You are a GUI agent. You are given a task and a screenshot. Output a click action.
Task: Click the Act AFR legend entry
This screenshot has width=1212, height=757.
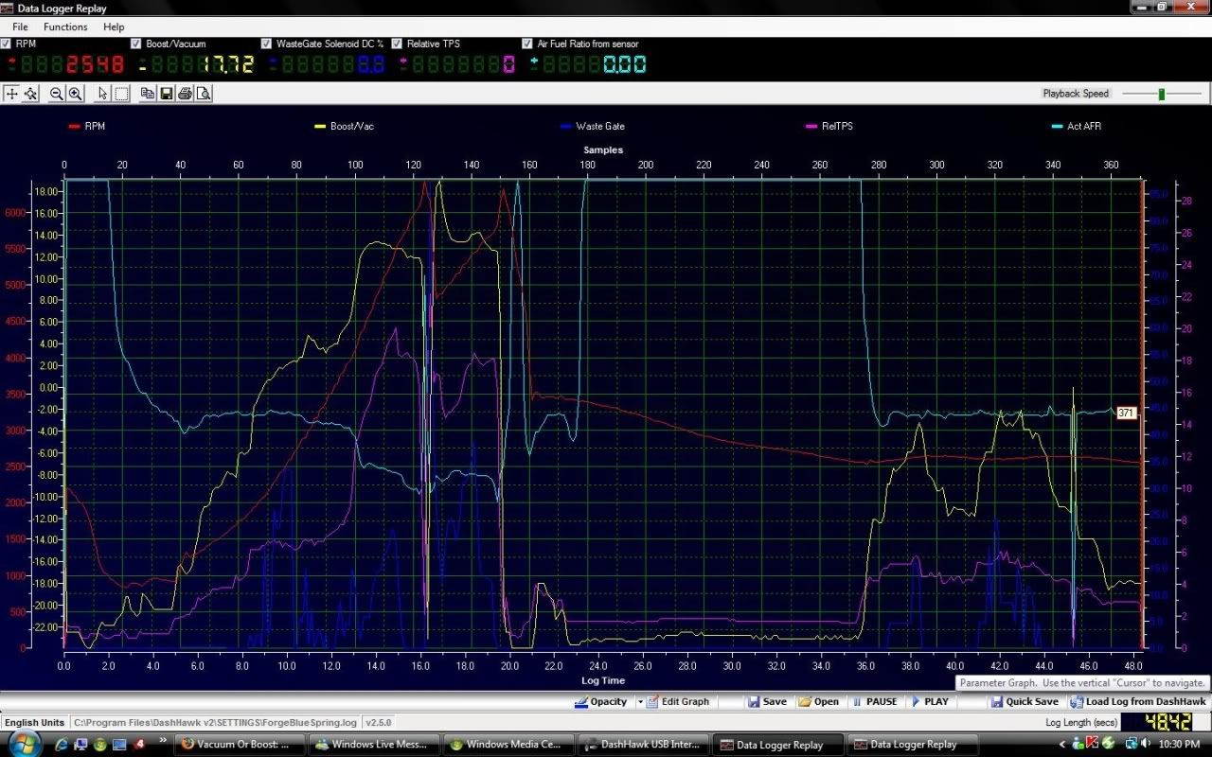[x=1077, y=126]
